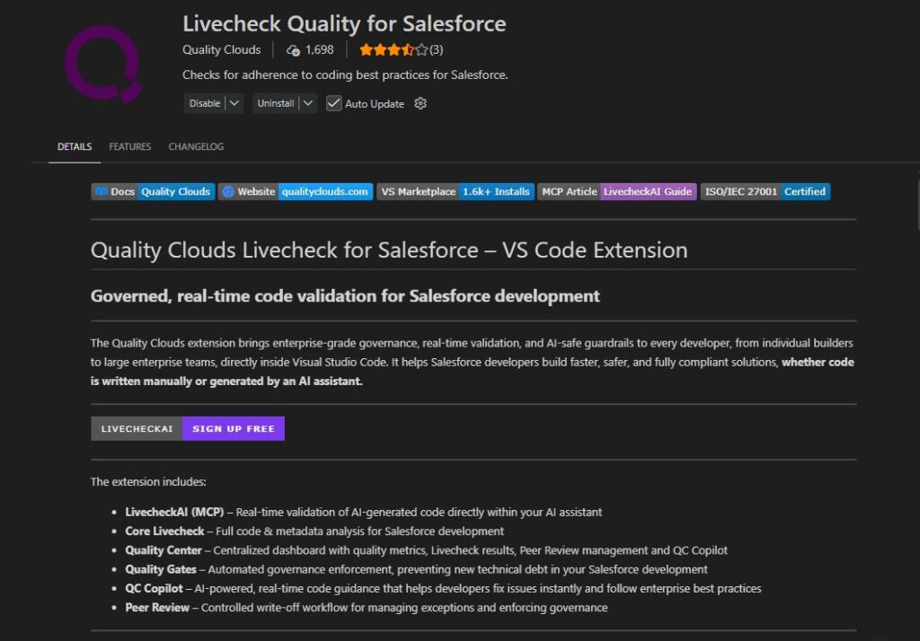Click the Uninstall button
Image resolution: width=920 pixels, height=641 pixels.
point(275,103)
